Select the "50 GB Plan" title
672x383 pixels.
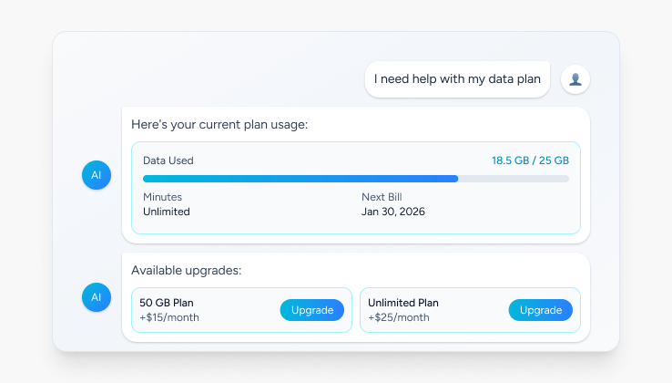click(x=167, y=303)
